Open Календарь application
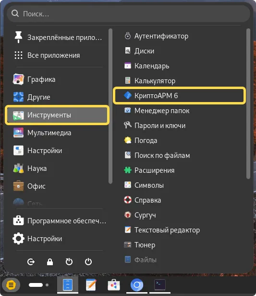The image size is (256, 296). pos(179,65)
